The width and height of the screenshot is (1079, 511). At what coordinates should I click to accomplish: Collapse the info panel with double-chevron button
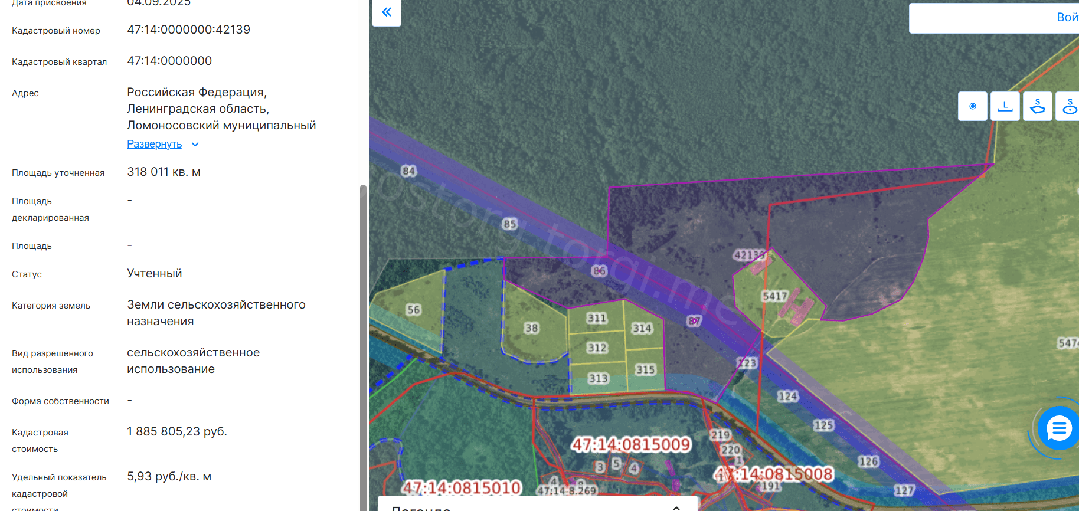[x=387, y=12]
